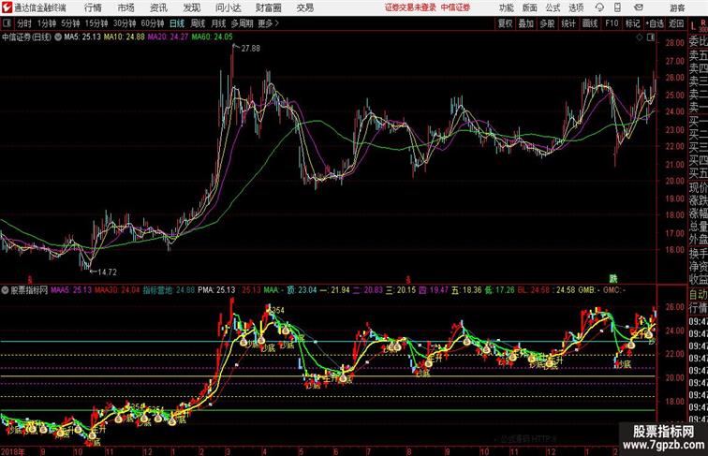Click the 返回 back button
This screenshot has width=708, height=456.
(676, 23)
